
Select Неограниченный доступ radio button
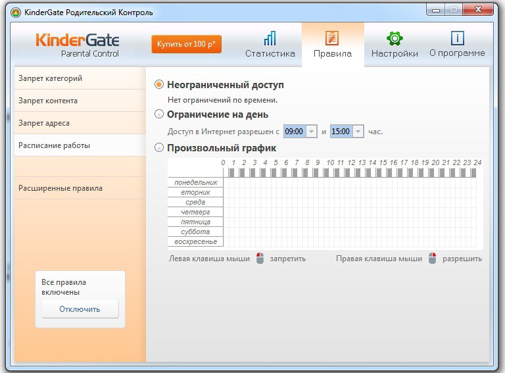(159, 85)
